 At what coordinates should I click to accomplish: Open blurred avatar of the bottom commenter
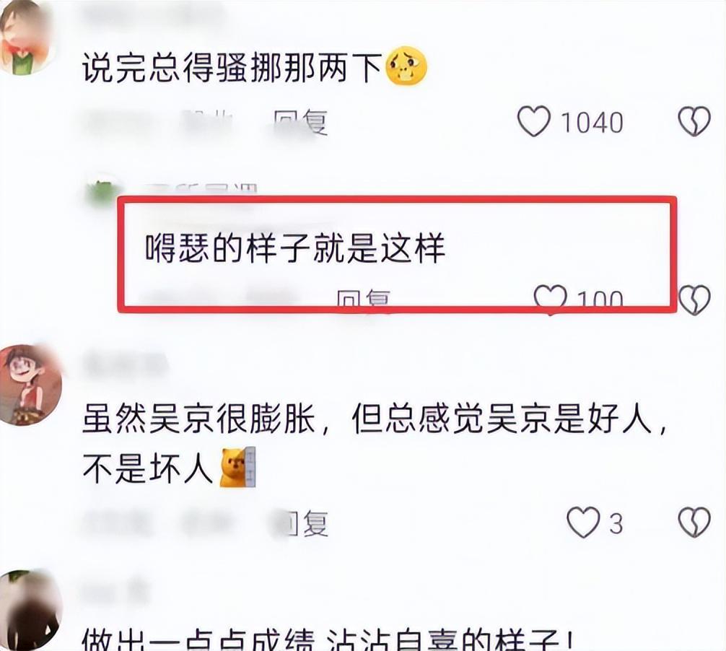[x=29, y=611]
